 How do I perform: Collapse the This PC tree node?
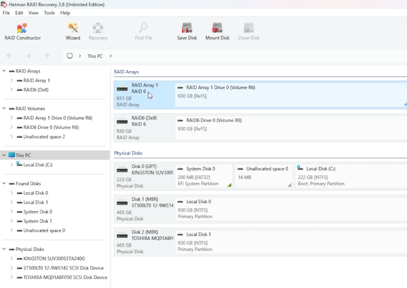(x=4, y=155)
